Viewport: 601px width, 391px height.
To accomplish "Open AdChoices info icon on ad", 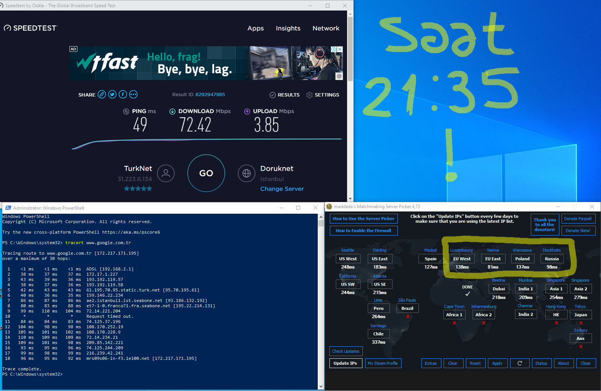I will [334, 49].
